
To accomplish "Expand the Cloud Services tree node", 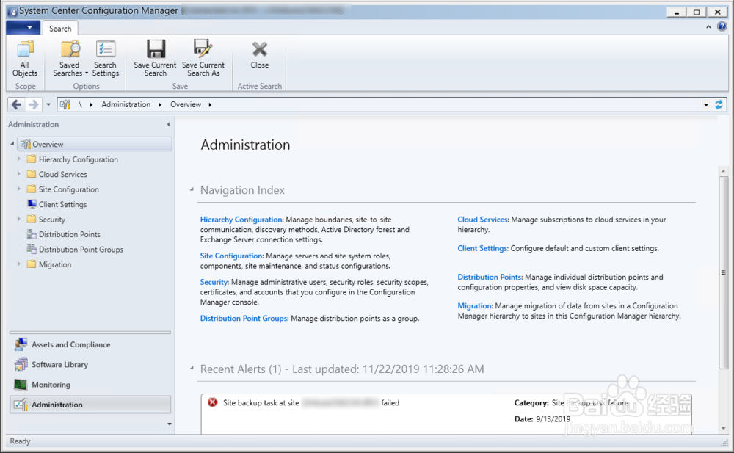I will pos(19,174).
